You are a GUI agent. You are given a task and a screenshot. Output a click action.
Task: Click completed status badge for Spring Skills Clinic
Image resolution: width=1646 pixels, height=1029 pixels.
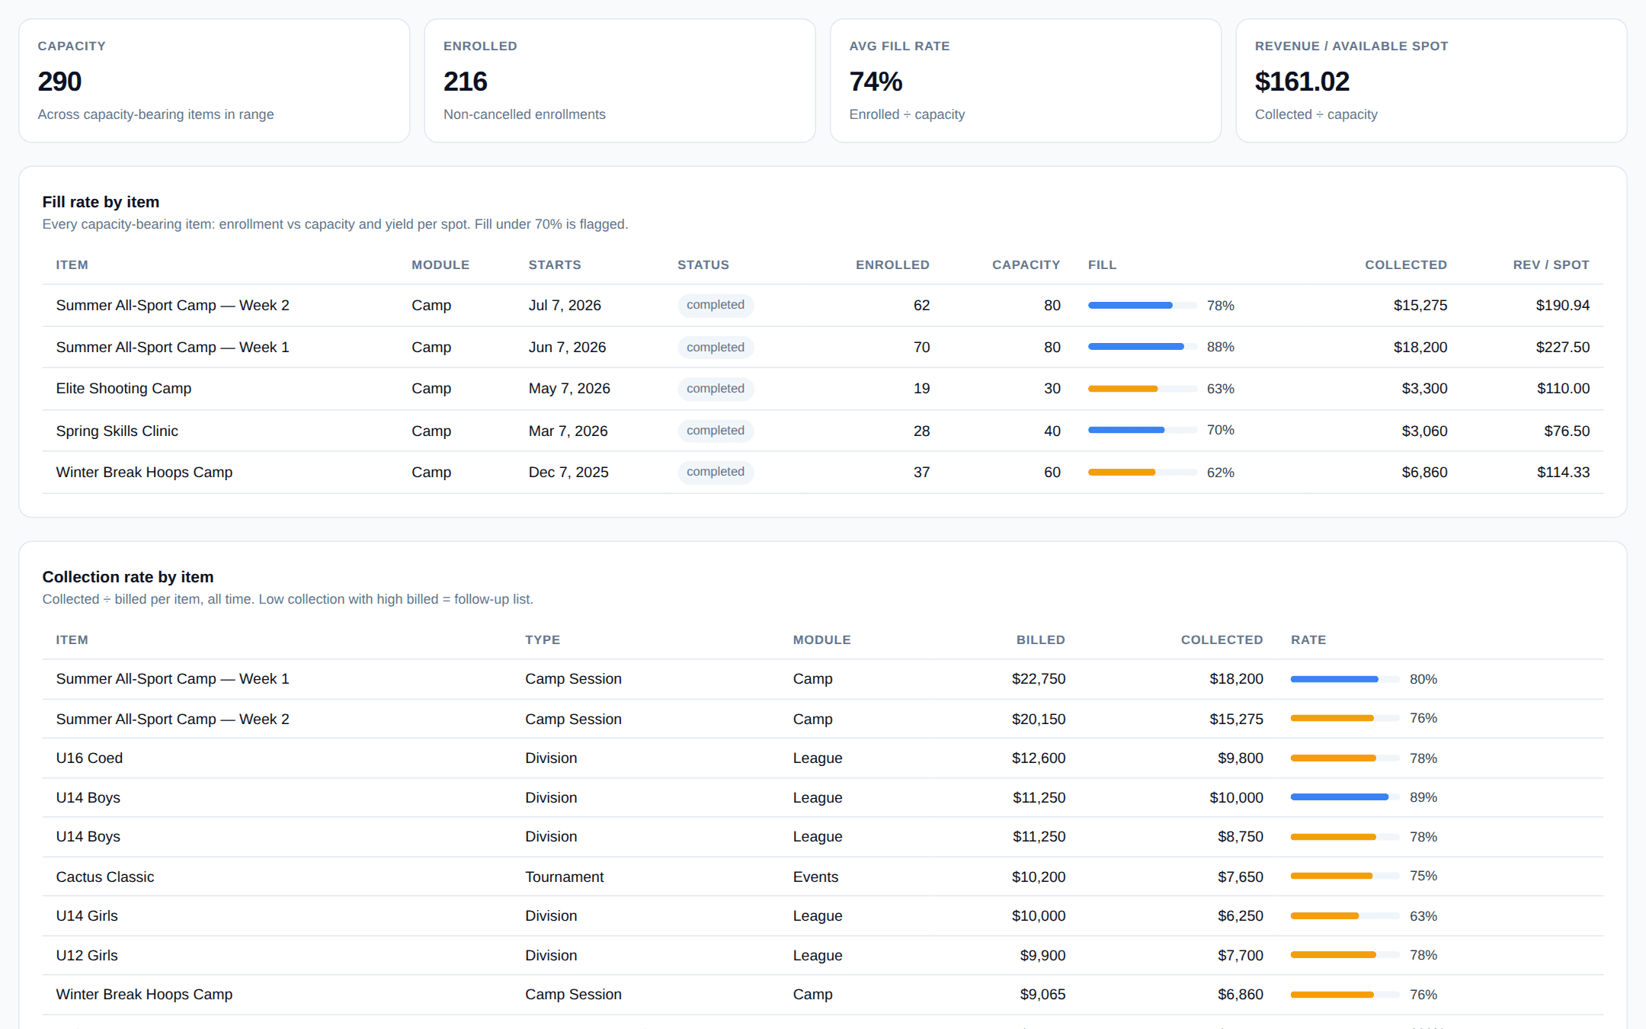pos(716,431)
